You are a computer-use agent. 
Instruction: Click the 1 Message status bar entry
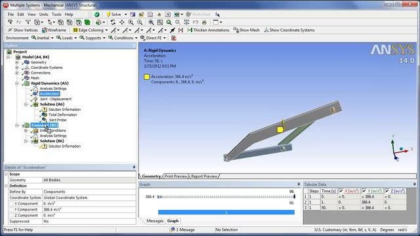point(182,230)
